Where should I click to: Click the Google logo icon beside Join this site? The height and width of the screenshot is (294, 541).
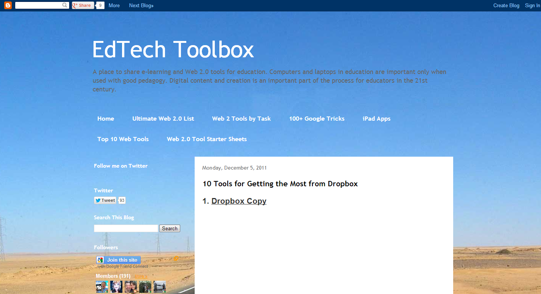pos(100,260)
